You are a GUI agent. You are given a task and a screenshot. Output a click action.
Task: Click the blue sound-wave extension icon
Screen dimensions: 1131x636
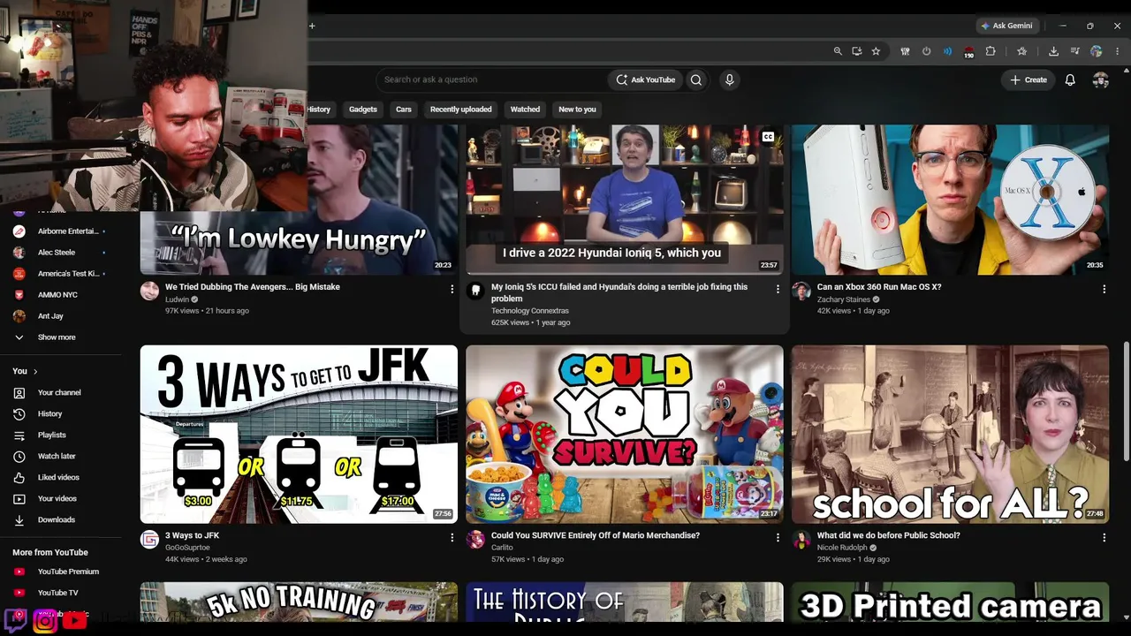[947, 51]
